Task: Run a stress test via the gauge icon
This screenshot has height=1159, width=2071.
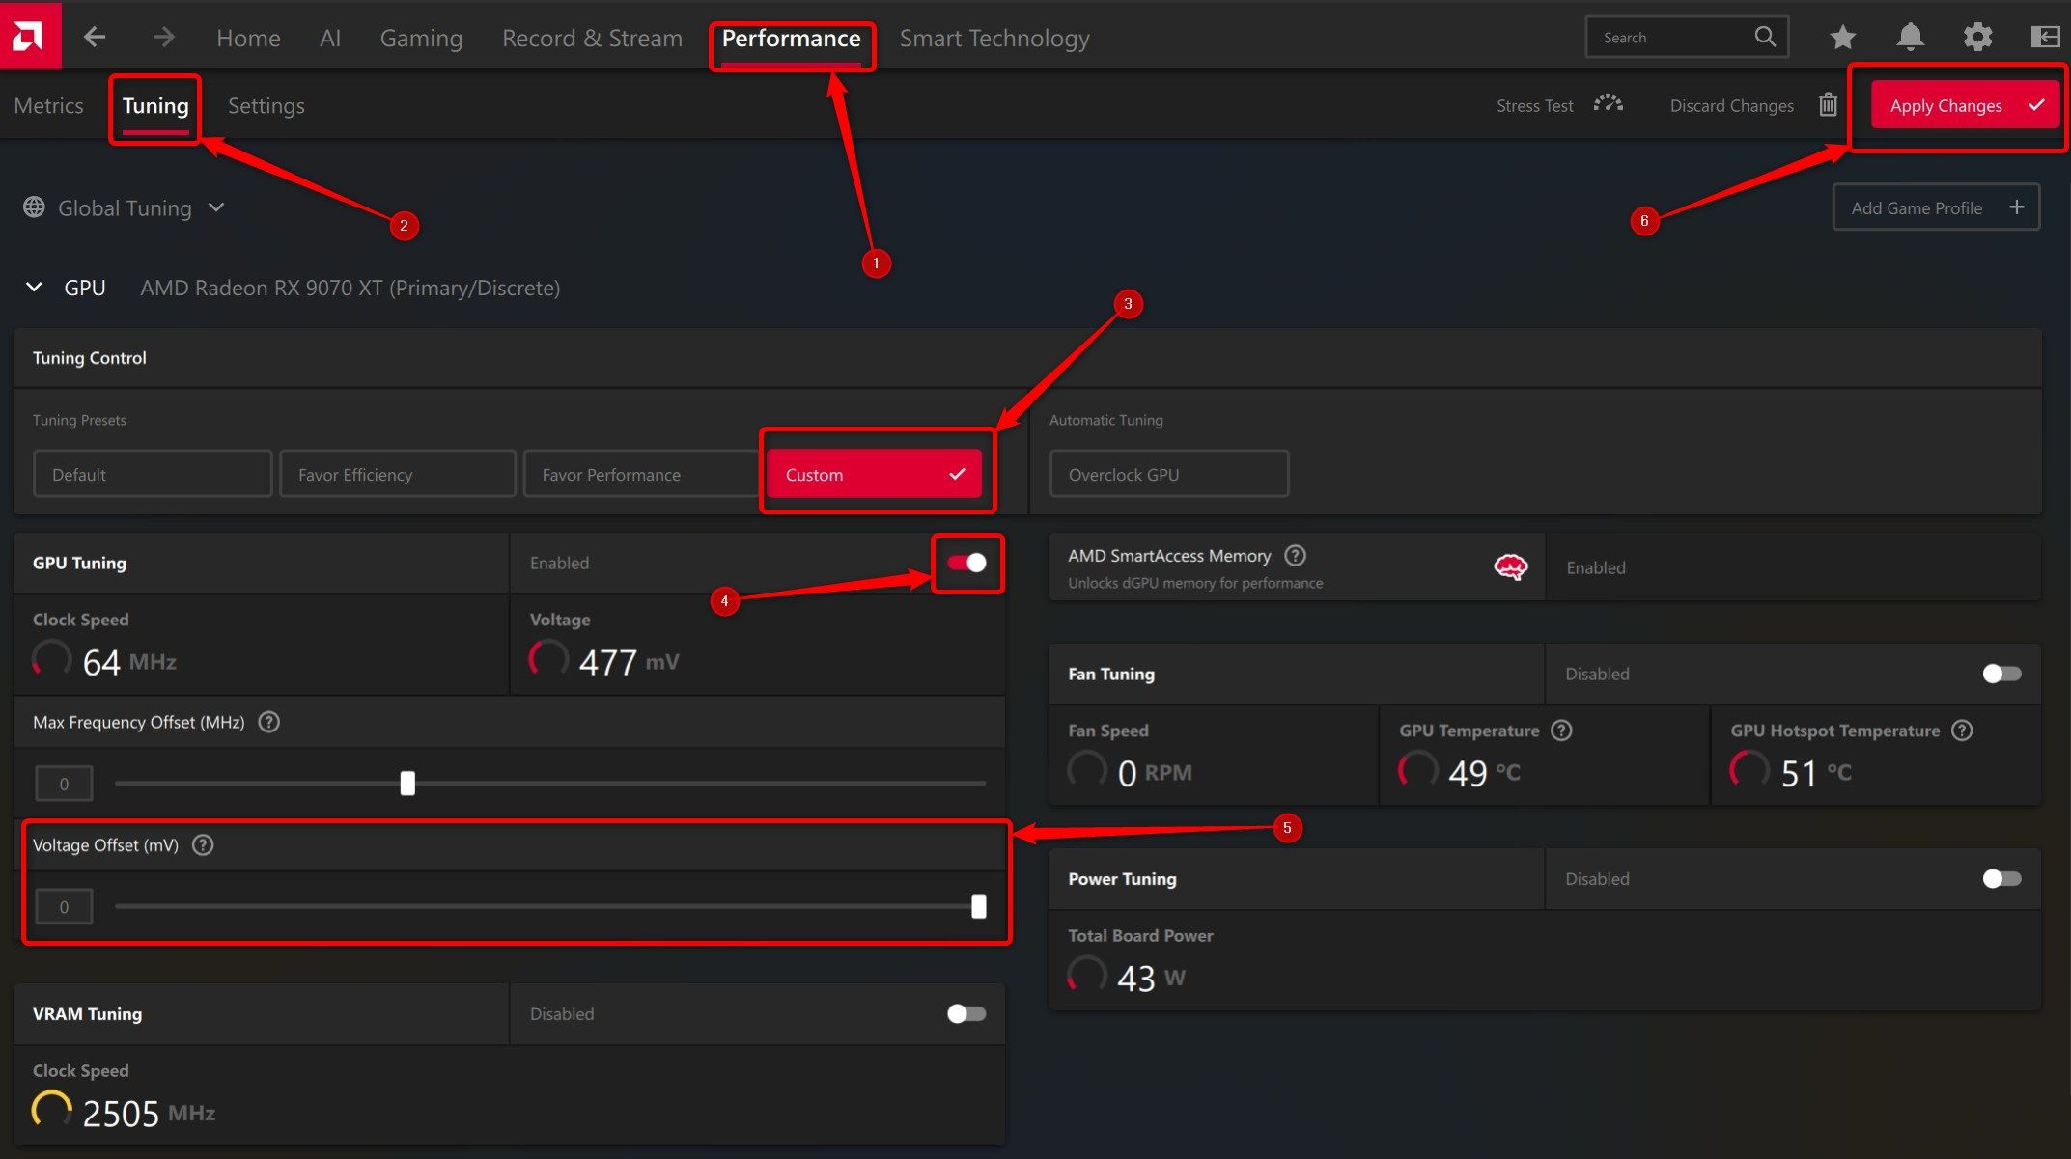Action: coord(1607,104)
